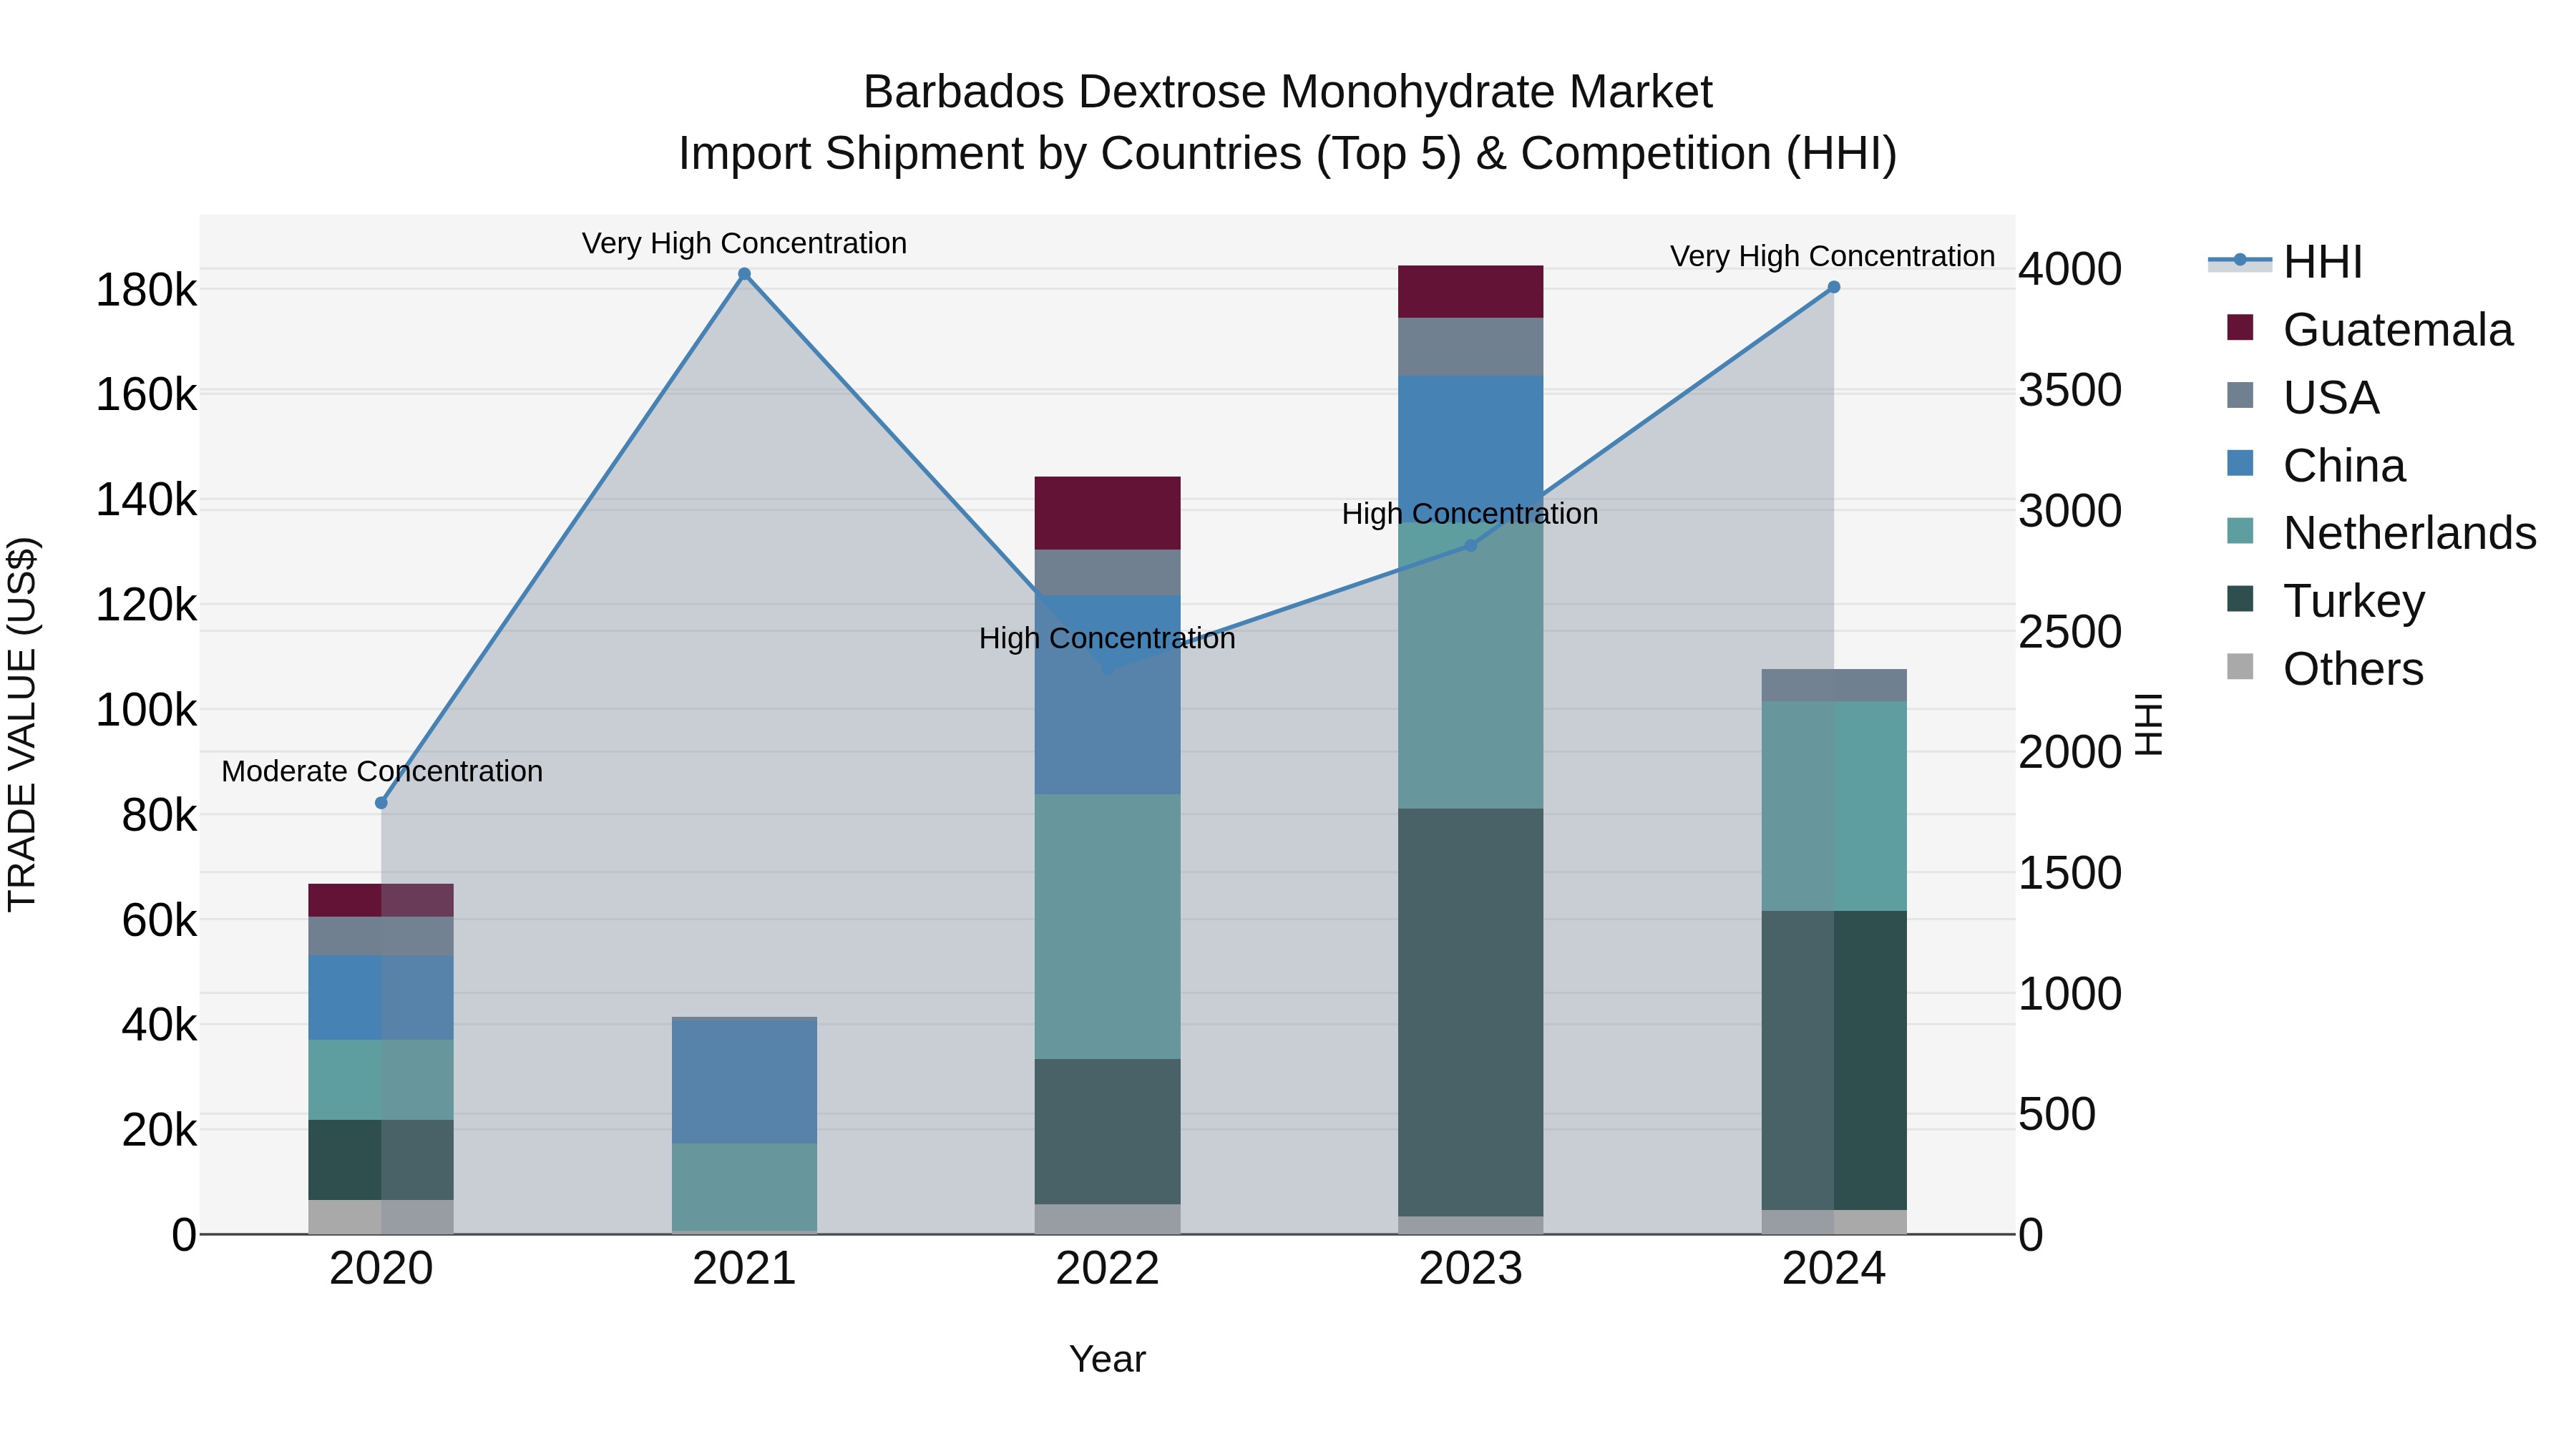Image resolution: width=2576 pixels, height=1449 pixels.
Task: Click the Turkey dark green legend swatch
Action: tap(2240, 598)
